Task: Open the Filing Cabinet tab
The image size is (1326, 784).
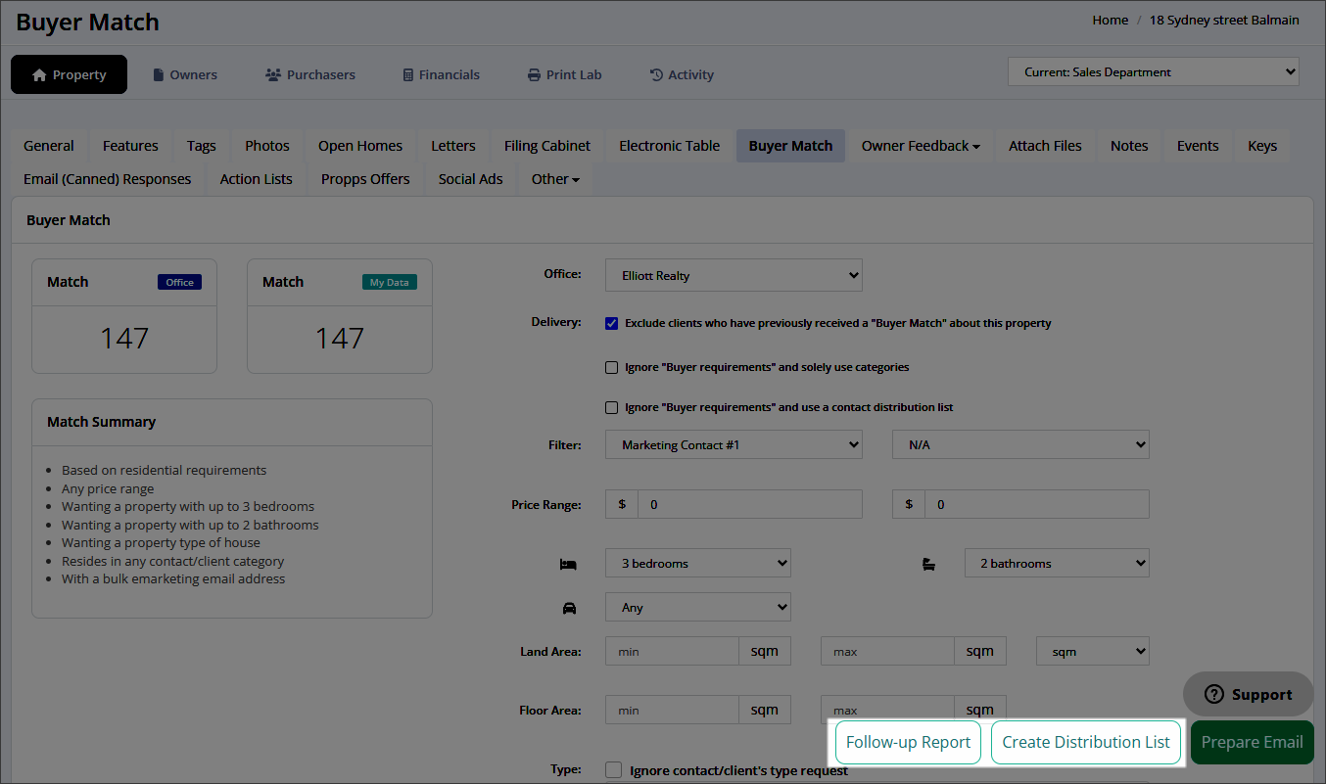Action: (x=547, y=146)
